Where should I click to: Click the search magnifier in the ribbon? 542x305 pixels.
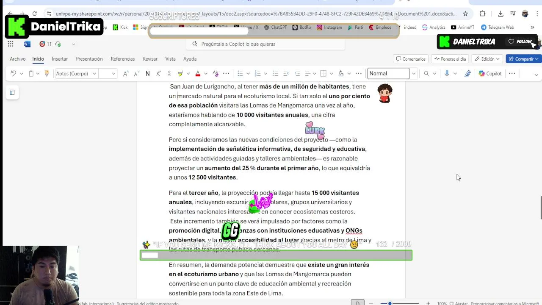click(426, 74)
